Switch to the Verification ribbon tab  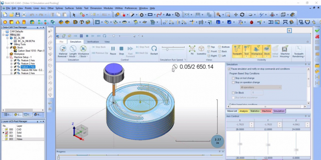pos(93,42)
